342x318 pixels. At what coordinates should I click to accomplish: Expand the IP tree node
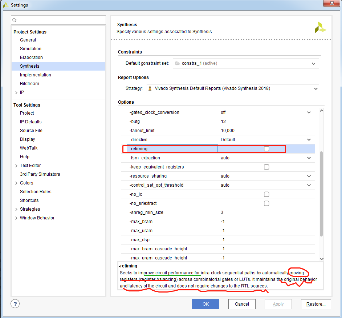(16, 92)
